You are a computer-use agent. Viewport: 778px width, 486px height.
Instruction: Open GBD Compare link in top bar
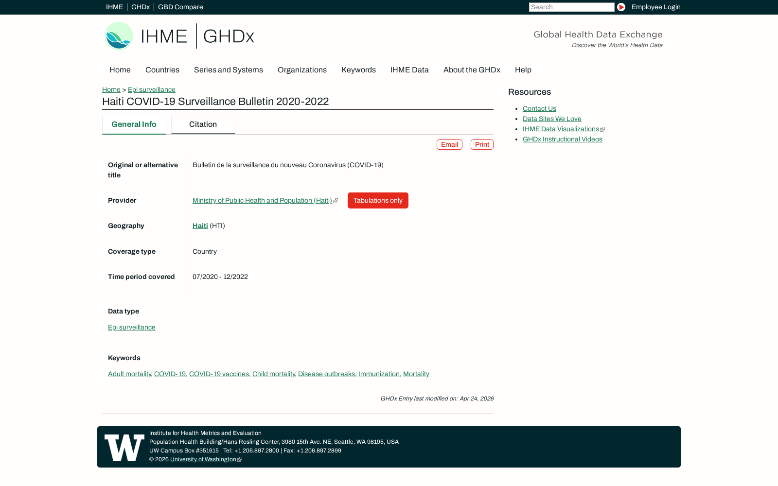pyautogui.click(x=180, y=7)
